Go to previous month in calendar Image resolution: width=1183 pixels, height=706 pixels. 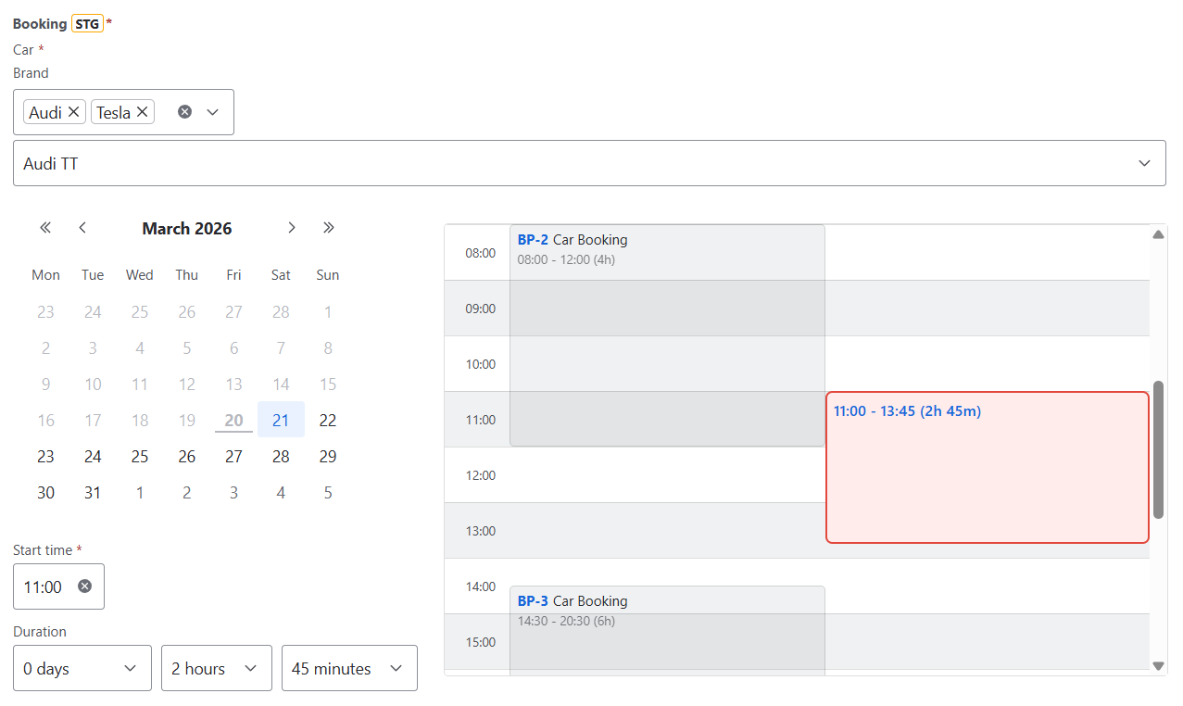82,228
